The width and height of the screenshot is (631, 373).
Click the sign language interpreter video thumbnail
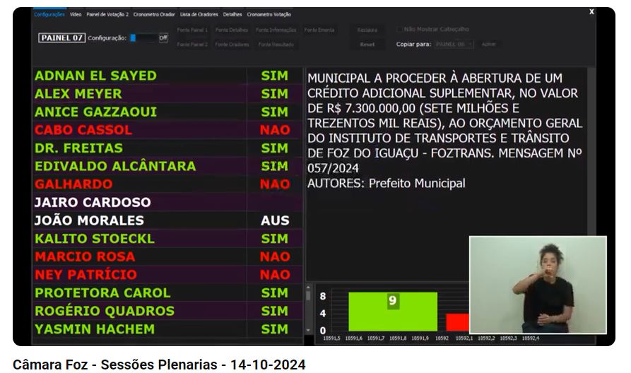pos(538,285)
